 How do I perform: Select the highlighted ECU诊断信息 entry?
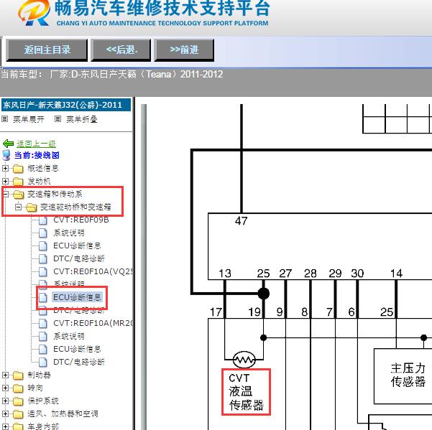click(77, 297)
